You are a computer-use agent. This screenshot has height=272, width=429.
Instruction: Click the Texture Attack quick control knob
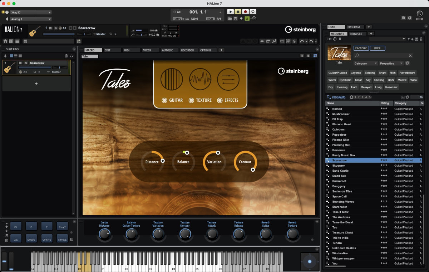(212, 234)
